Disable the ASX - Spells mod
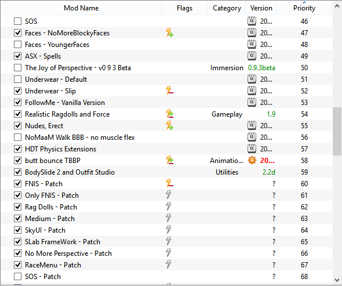This screenshot has width=342, height=286. pyautogui.click(x=17, y=56)
